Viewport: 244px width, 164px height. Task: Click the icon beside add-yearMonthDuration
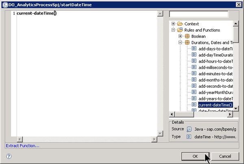(194, 92)
